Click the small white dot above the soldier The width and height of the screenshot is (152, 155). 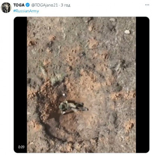pyautogui.click(x=64, y=95)
